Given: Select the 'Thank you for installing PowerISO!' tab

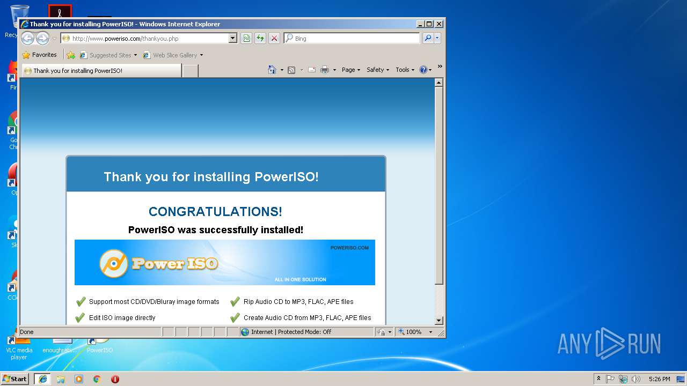Looking at the screenshot, I should tap(101, 70).
